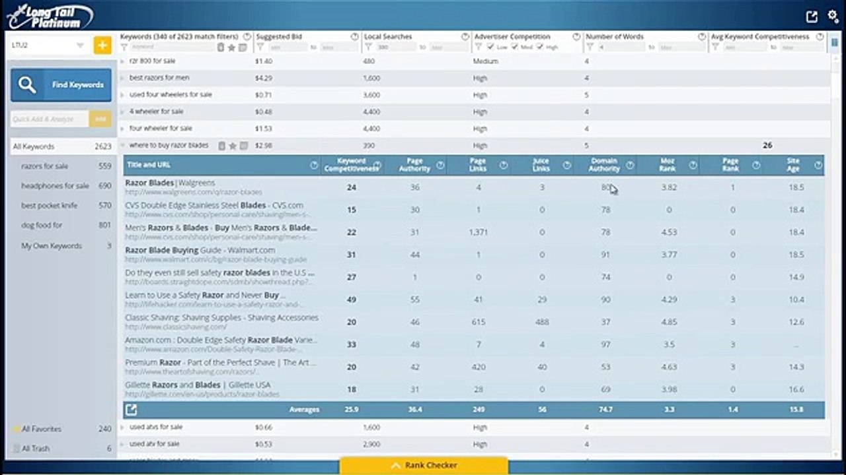Open the Rank Checker panel
Viewport: 846px width, 475px height.
pyautogui.click(x=423, y=465)
